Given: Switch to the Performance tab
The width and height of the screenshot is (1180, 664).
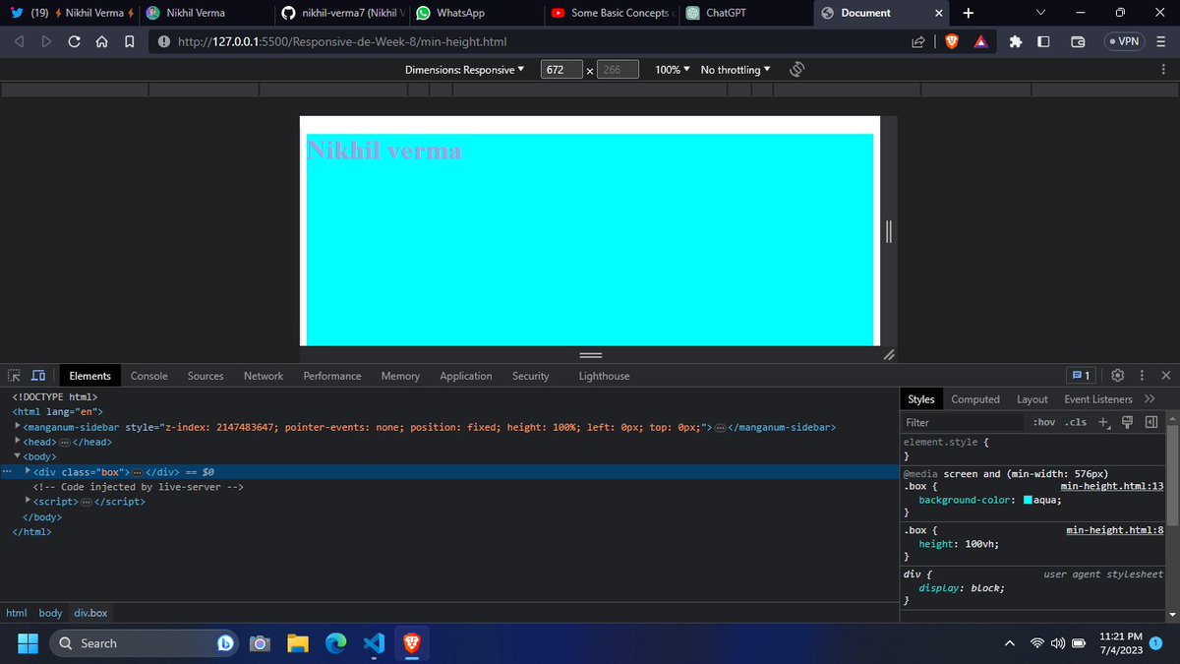Looking at the screenshot, I should click(332, 376).
